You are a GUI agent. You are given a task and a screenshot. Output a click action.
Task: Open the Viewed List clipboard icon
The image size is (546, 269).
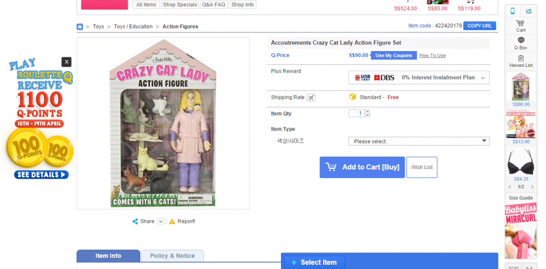pyautogui.click(x=520, y=61)
